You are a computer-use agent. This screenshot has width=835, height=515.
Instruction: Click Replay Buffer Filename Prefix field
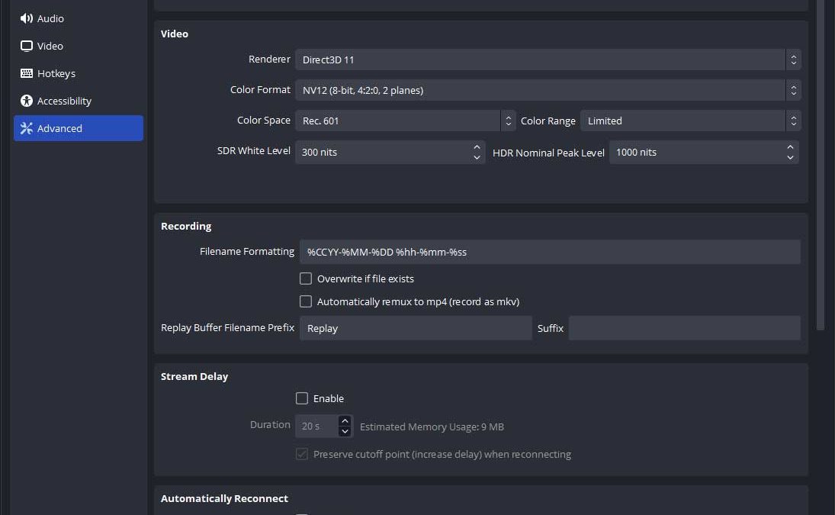pos(415,328)
